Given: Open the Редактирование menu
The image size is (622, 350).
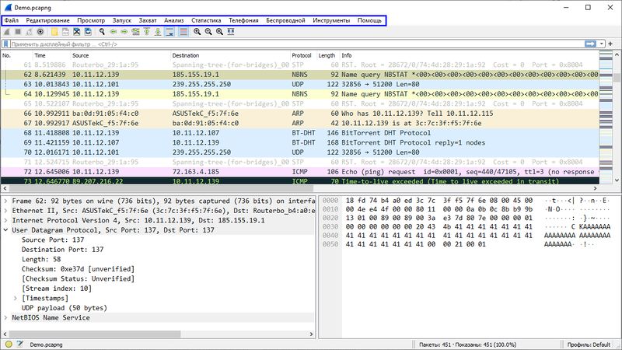Looking at the screenshot, I should (x=47, y=20).
